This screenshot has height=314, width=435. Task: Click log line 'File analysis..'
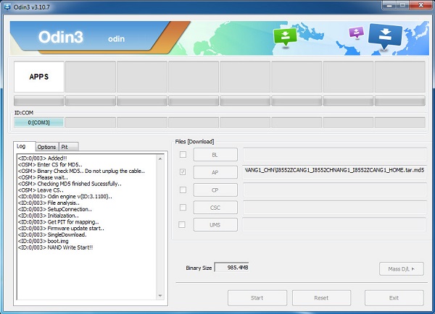pyautogui.click(x=49, y=203)
